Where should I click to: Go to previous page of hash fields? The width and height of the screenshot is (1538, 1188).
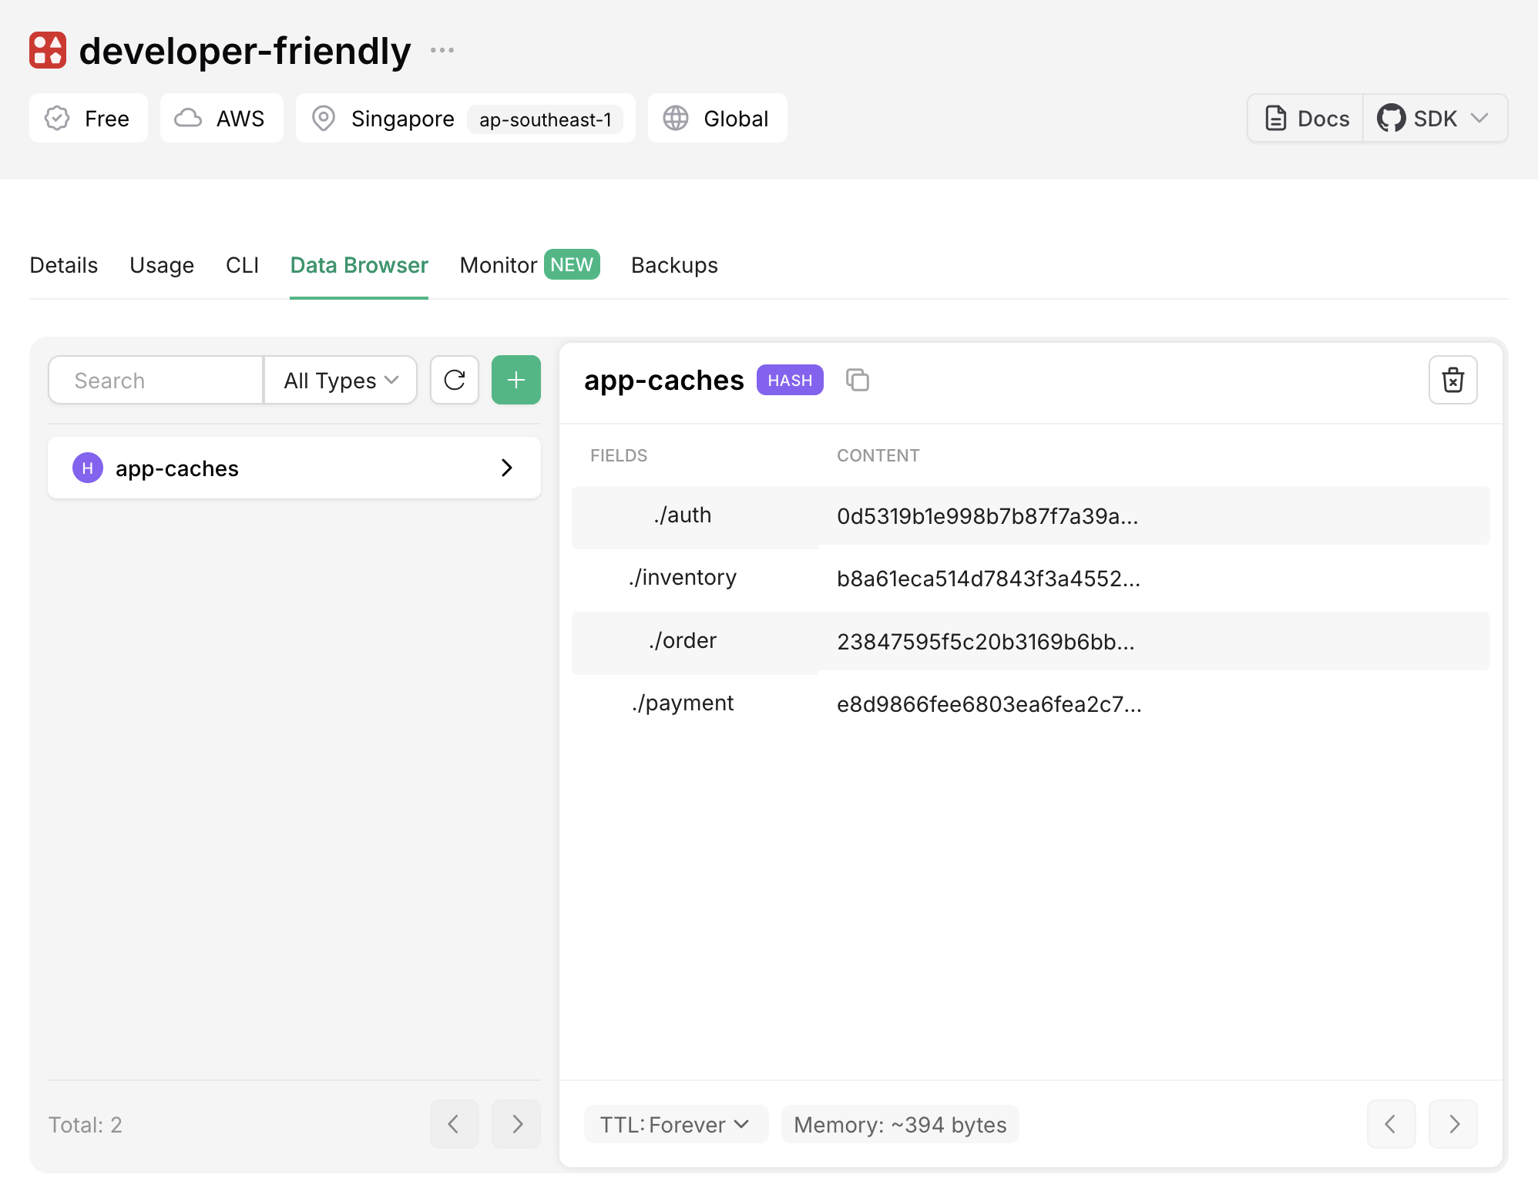point(1391,1124)
